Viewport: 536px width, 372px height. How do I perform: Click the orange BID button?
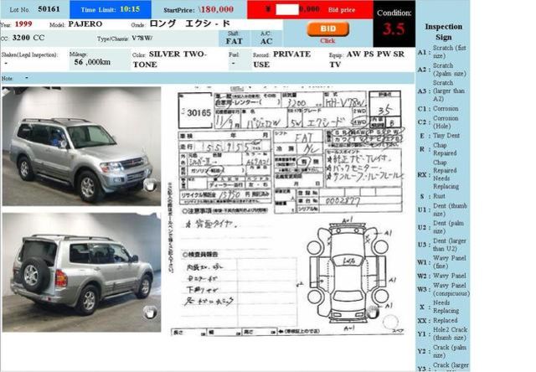click(x=327, y=29)
